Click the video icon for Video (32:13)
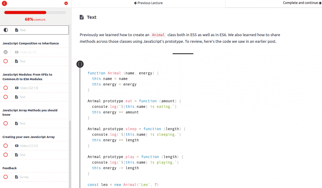The height and width of the screenshot is (188, 322). coord(17,88)
